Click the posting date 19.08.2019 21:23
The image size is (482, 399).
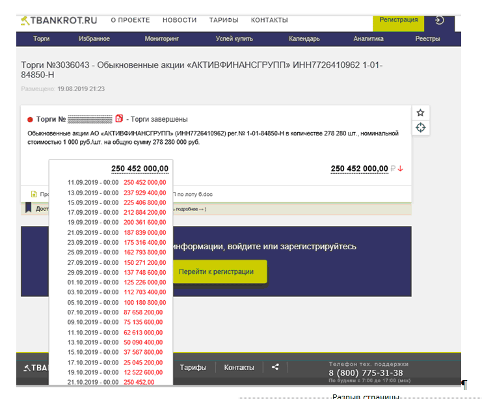tap(81, 89)
